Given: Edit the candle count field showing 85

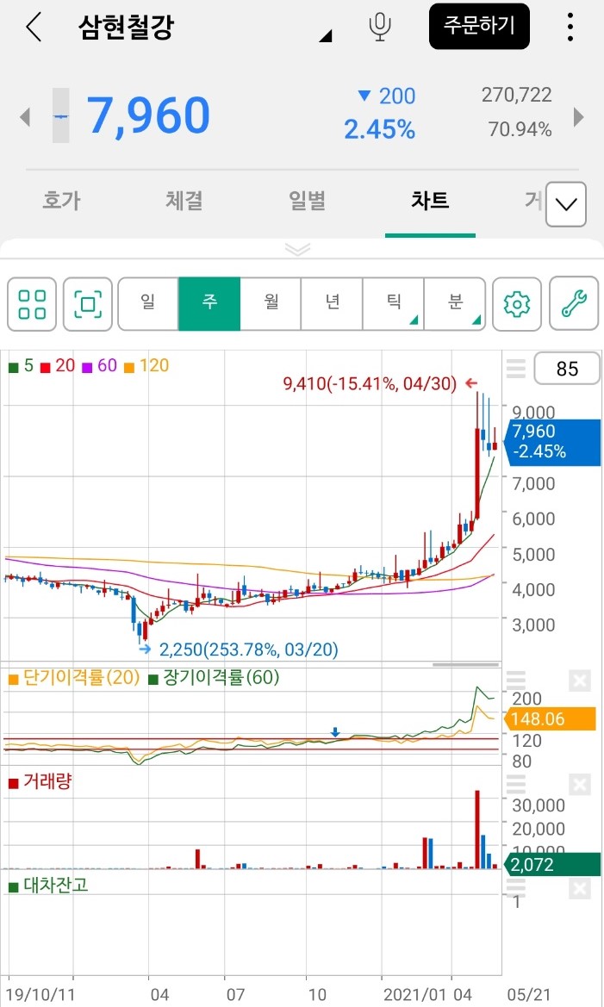Looking at the screenshot, I should point(567,369).
